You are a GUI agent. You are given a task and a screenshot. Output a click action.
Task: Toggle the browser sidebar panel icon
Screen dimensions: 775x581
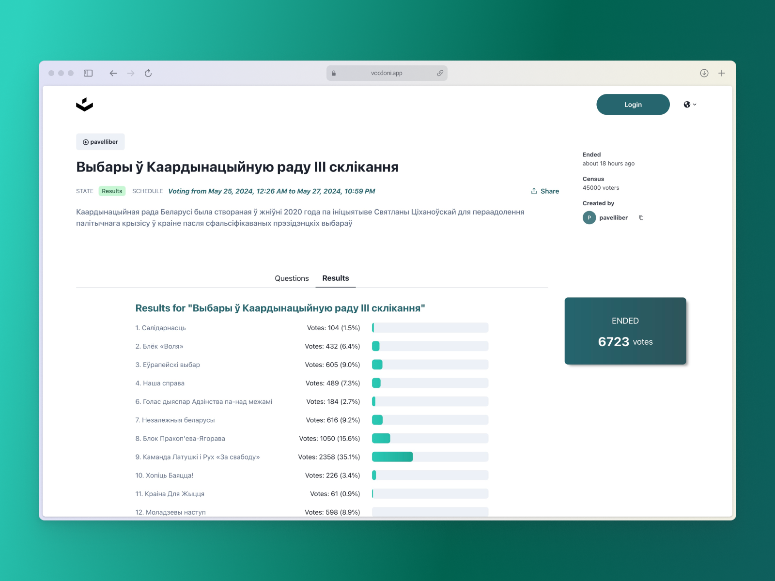click(x=88, y=73)
